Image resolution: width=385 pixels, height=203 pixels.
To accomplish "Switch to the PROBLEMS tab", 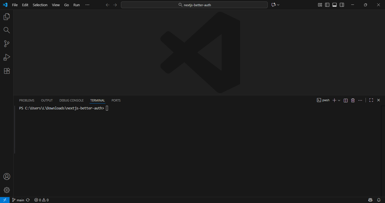I will click(x=27, y=100).
